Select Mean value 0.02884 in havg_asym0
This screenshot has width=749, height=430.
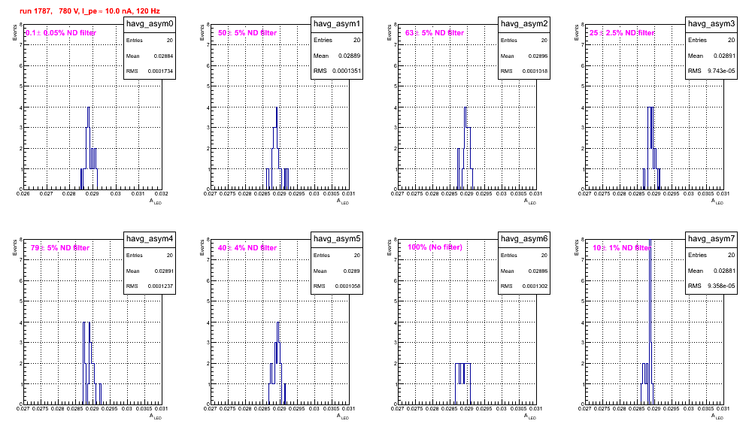tap(163, 56)
